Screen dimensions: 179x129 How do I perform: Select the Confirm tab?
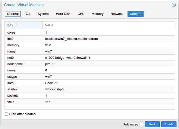click(135, 14)
